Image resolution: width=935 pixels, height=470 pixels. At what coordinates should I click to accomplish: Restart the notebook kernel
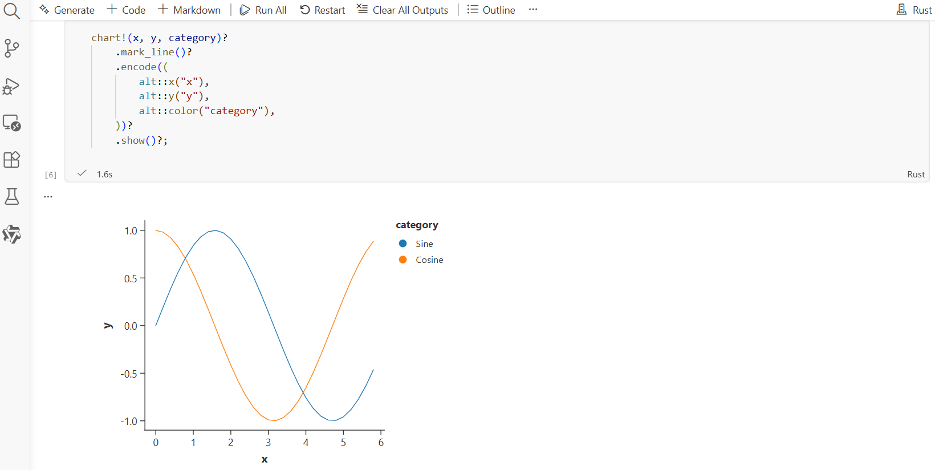click(323, 10)
